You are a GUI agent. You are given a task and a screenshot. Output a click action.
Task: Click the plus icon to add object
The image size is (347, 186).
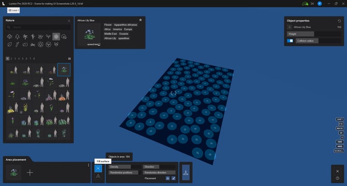[30, 173]
